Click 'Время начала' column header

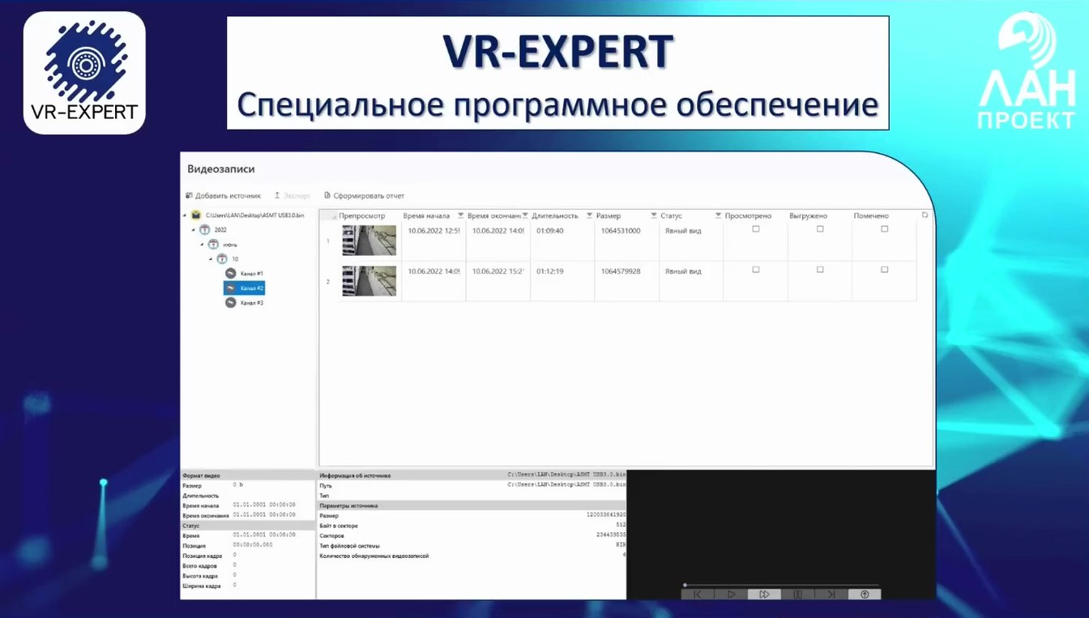click(x=426, y=216)
